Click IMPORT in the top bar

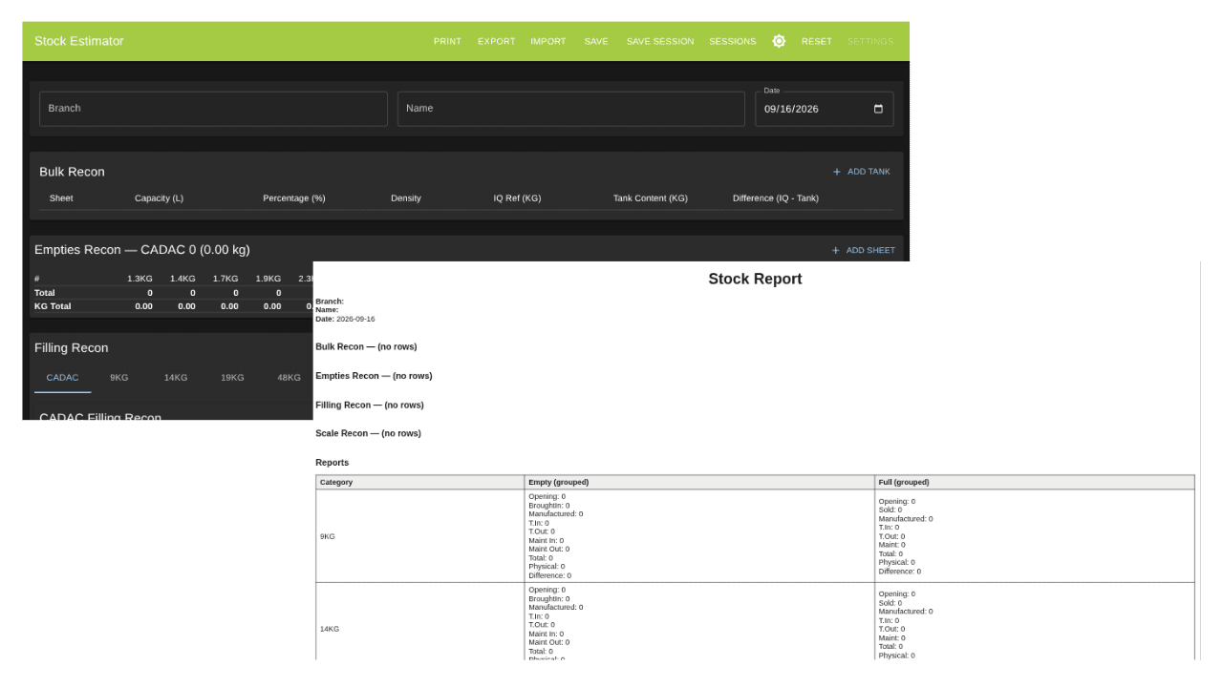click(548, 41)
